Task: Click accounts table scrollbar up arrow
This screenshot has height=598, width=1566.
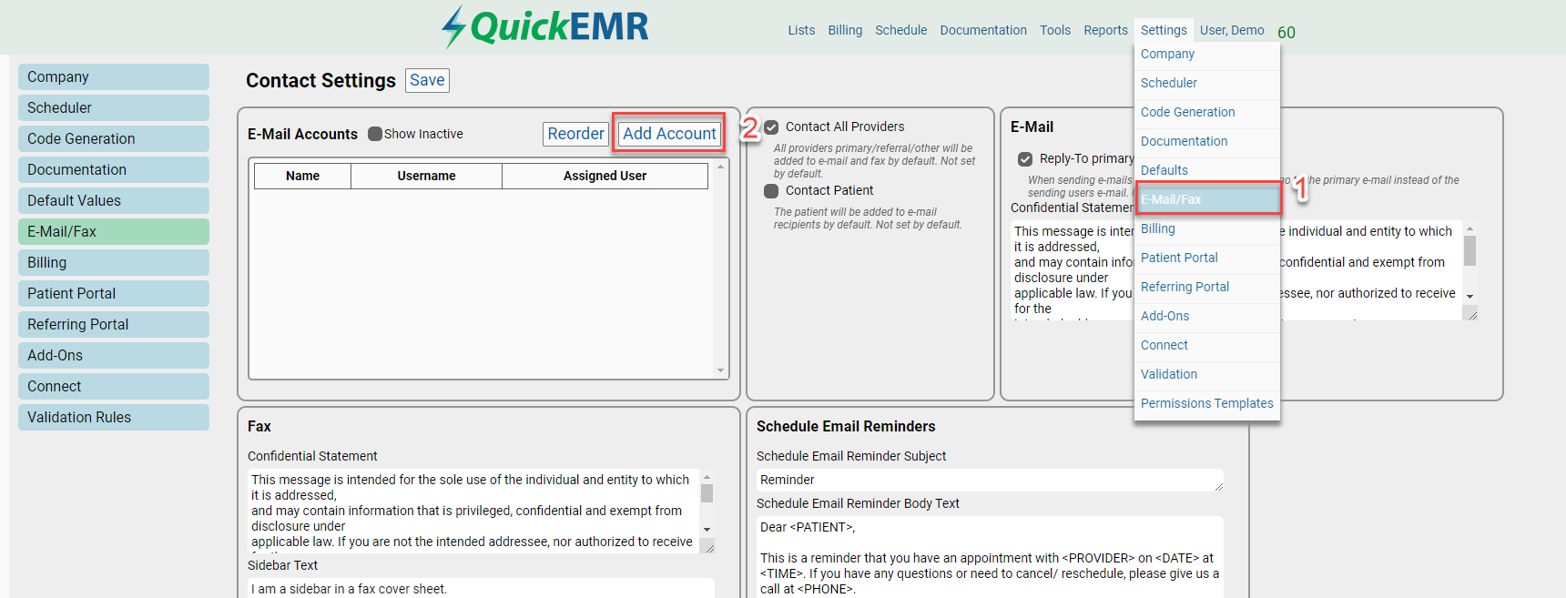Action: 720,167
